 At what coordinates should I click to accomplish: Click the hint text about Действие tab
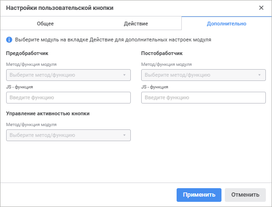tap(113, 40)
